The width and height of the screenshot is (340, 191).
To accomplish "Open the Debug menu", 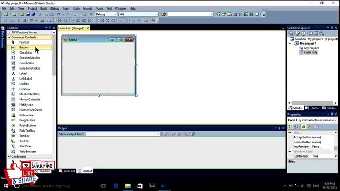I will point(55,8).
